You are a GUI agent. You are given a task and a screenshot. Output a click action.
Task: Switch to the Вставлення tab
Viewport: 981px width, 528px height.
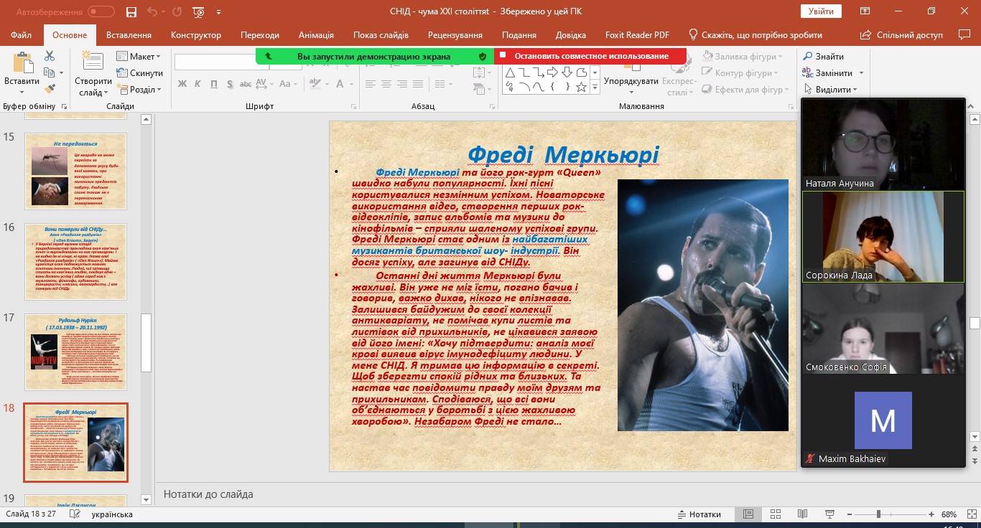[129, 35]
